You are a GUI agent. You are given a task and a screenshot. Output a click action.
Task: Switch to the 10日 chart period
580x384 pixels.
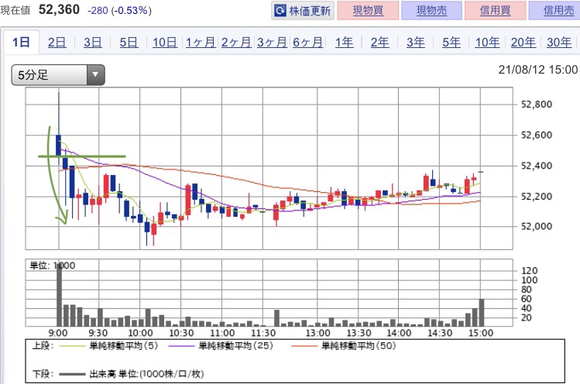tap(165, 43)
